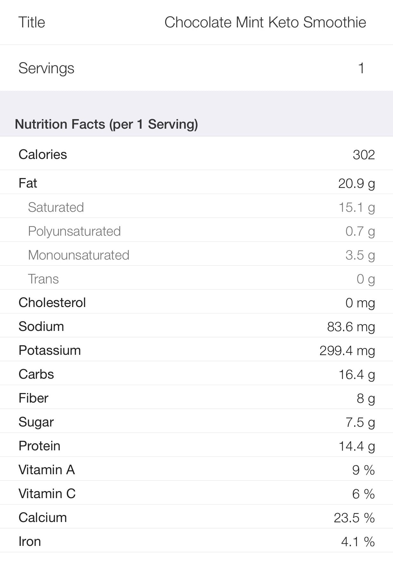Choose the Sugar 7.5 g row

[x=196, y=421]
